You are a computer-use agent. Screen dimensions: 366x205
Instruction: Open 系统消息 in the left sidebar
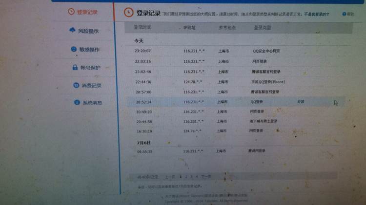click(92, 102)
